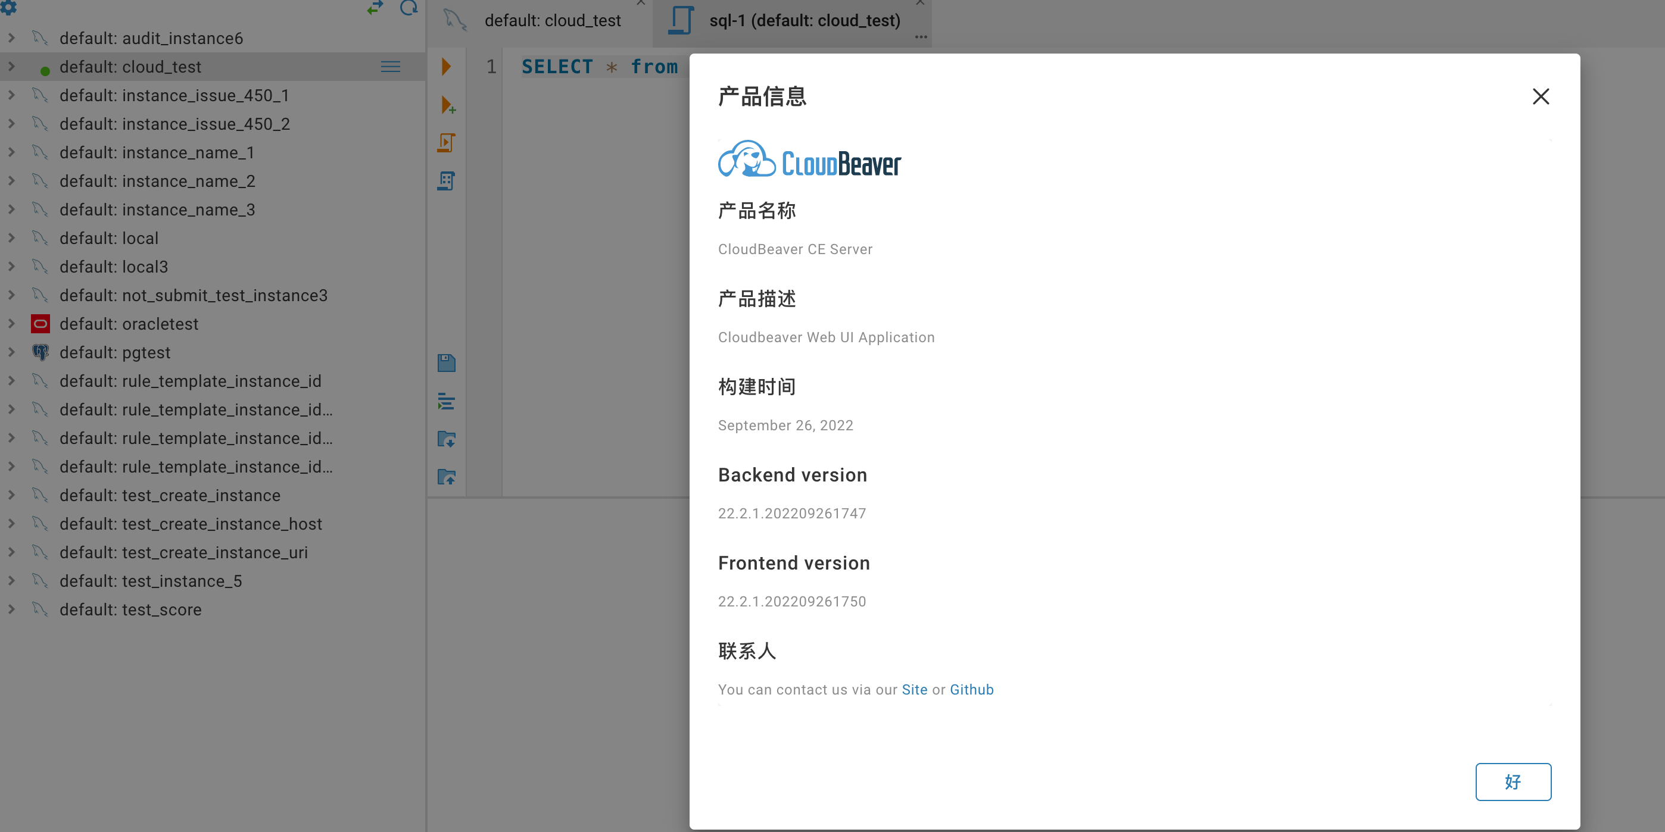Execute the whole script via script icon
Screen dimensions: 1665x832
447,142
